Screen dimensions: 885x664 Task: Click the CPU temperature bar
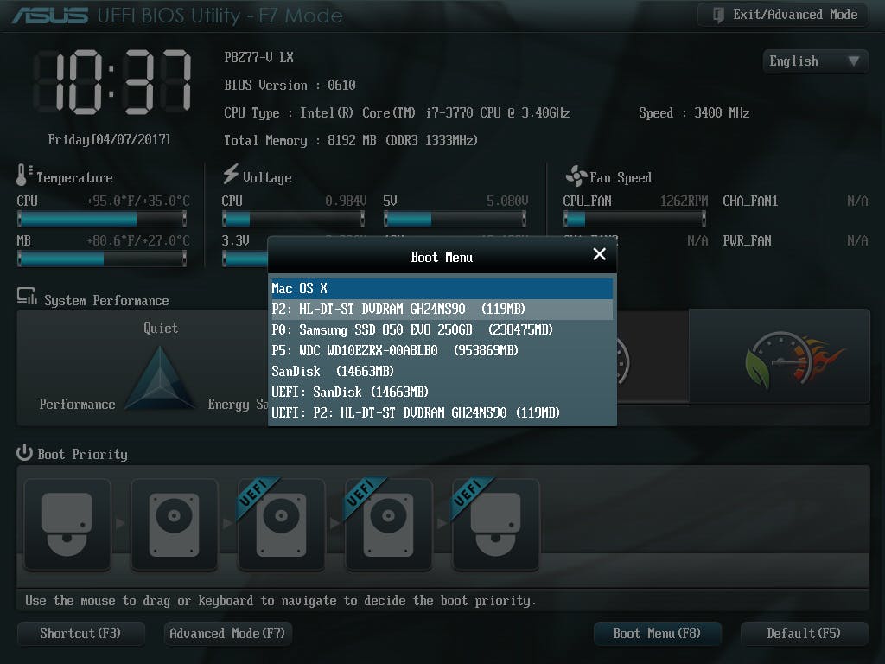pyautogui.click(x=102, y=219)
